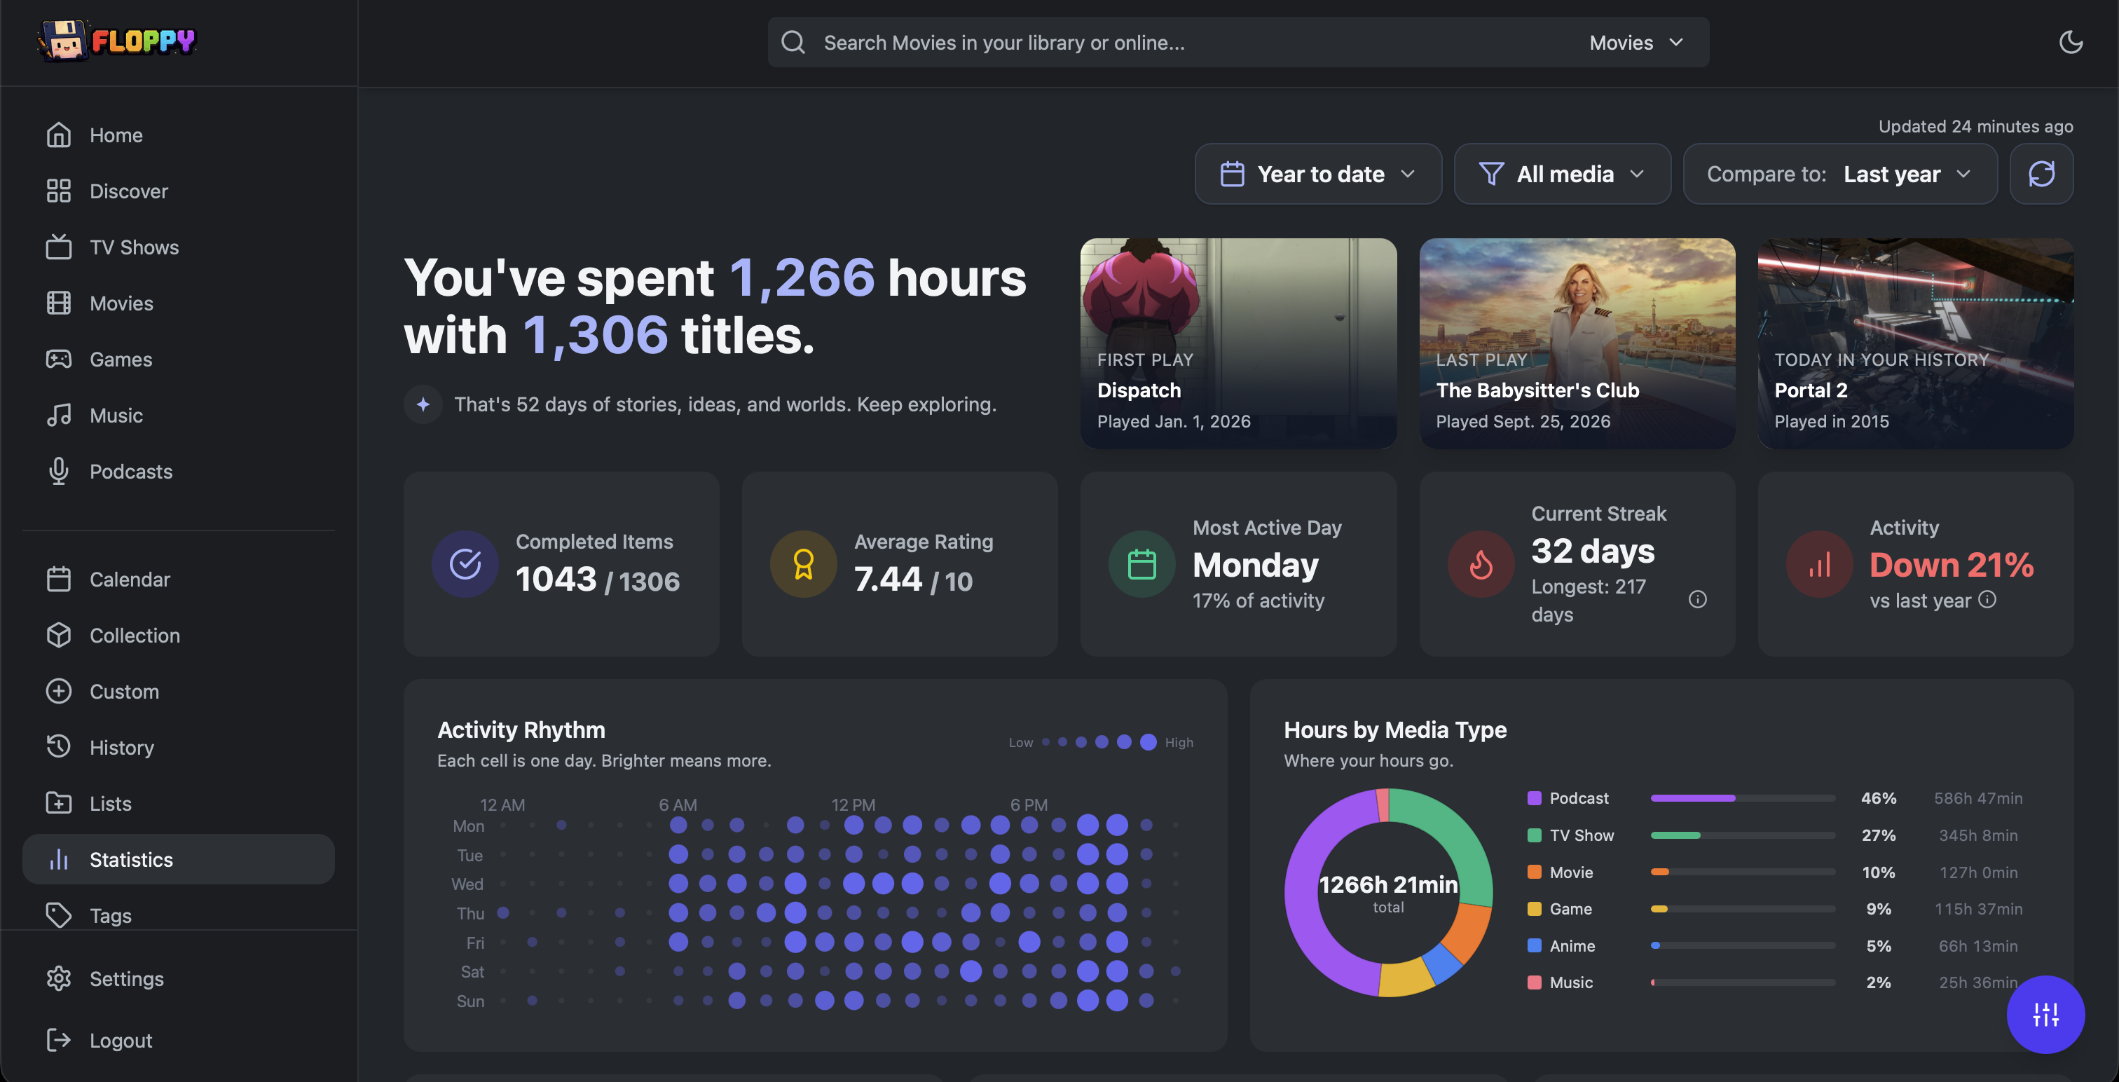
Task: Click the info icon beside Longest streak
Action: coord(1697,599)
